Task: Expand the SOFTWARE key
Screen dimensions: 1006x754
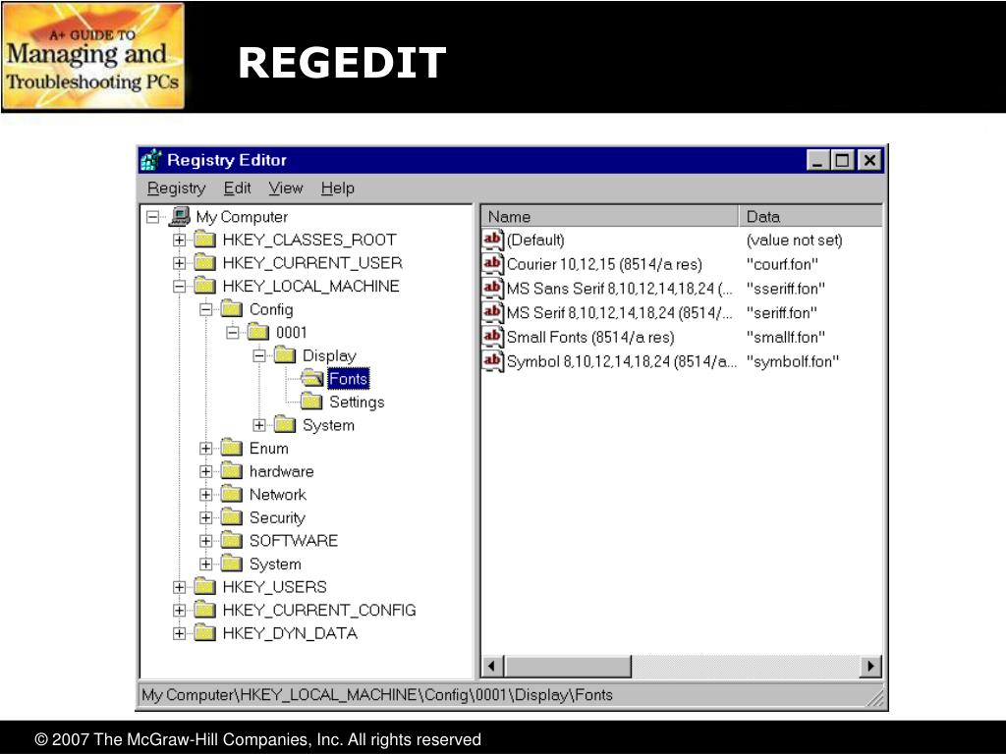Action: tap(206, 541)
